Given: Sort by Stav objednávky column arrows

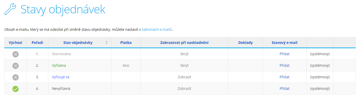Looking at the screenshot, I should point(107,43).
